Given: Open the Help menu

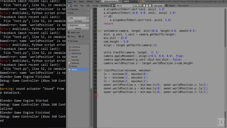Looking at the screenshot, I should (97, 1).
